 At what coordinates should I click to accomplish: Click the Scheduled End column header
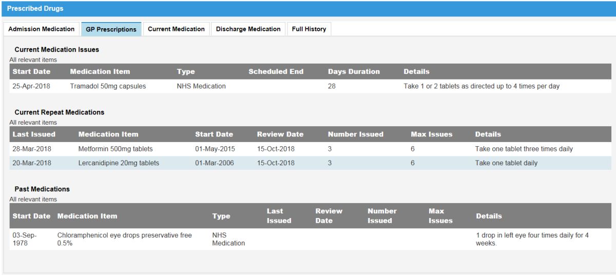(276, 72)
